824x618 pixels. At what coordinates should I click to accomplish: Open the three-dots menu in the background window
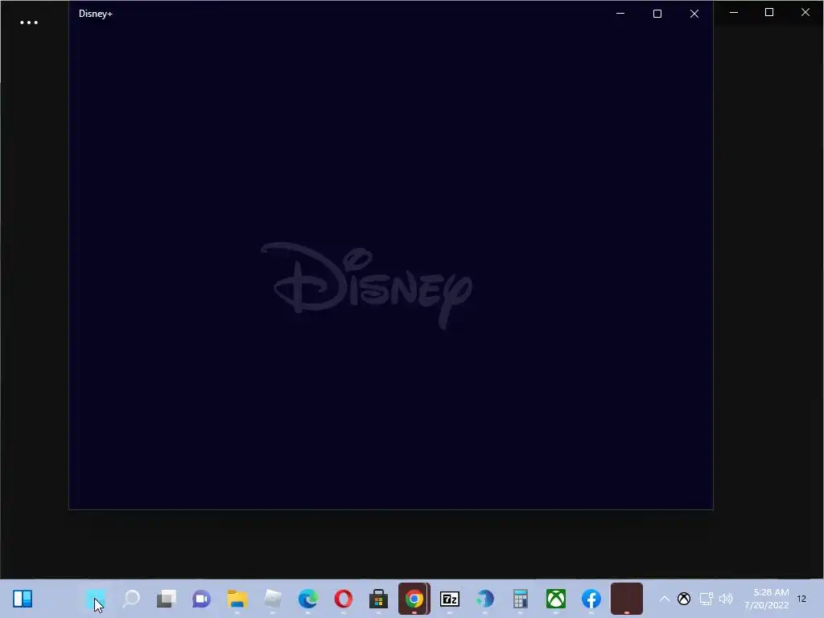click(29, 23)
